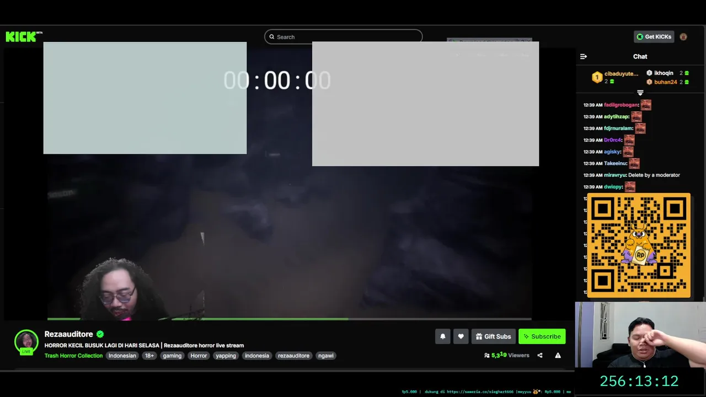This screenshot has height=397, width=706.
Task: Click the green Subscribe button
Action: point(542,336)
